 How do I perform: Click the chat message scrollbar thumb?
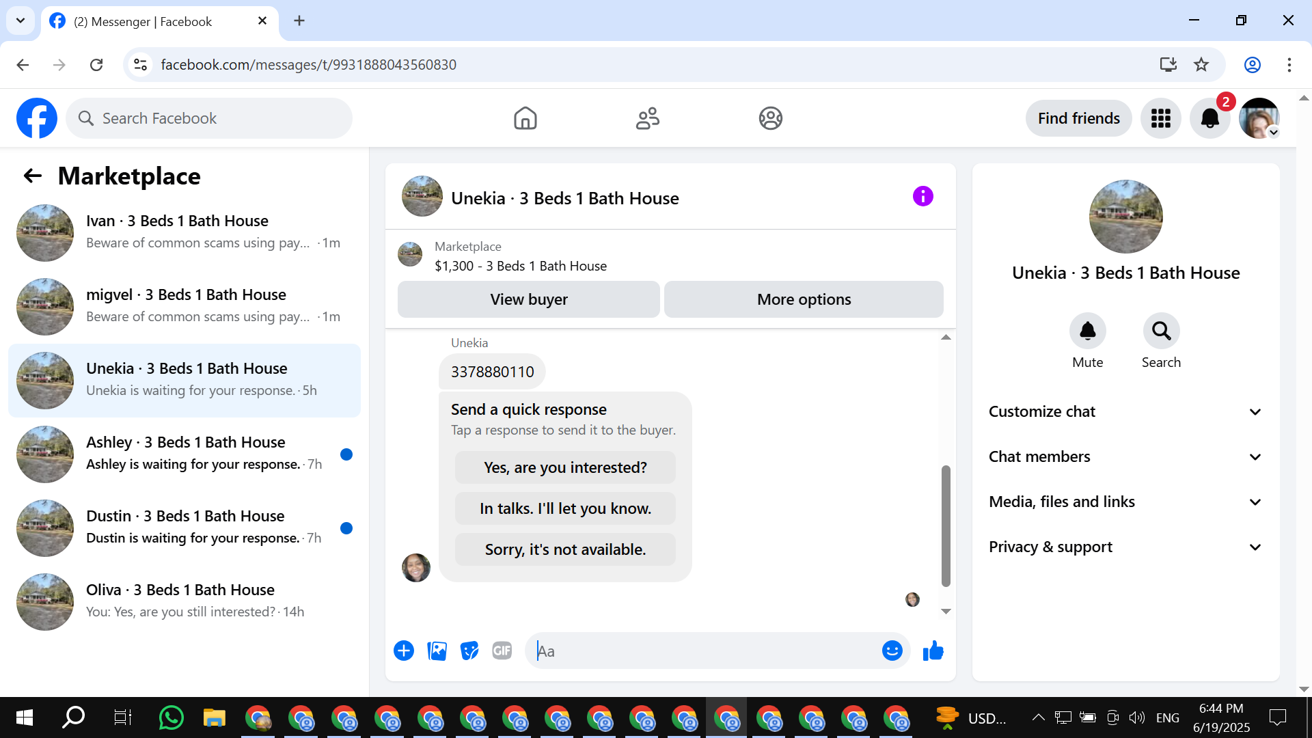pos(946,526)
